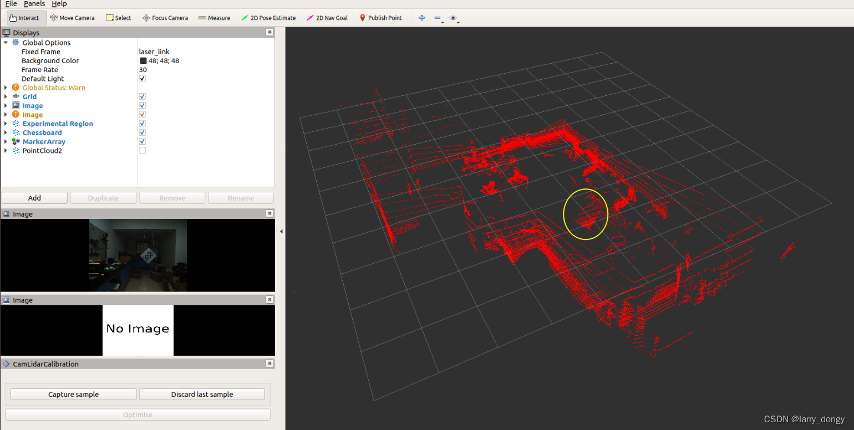Click the Grid display icon
Viewport: 854px width, 430px height.
[x=16, y=96]
